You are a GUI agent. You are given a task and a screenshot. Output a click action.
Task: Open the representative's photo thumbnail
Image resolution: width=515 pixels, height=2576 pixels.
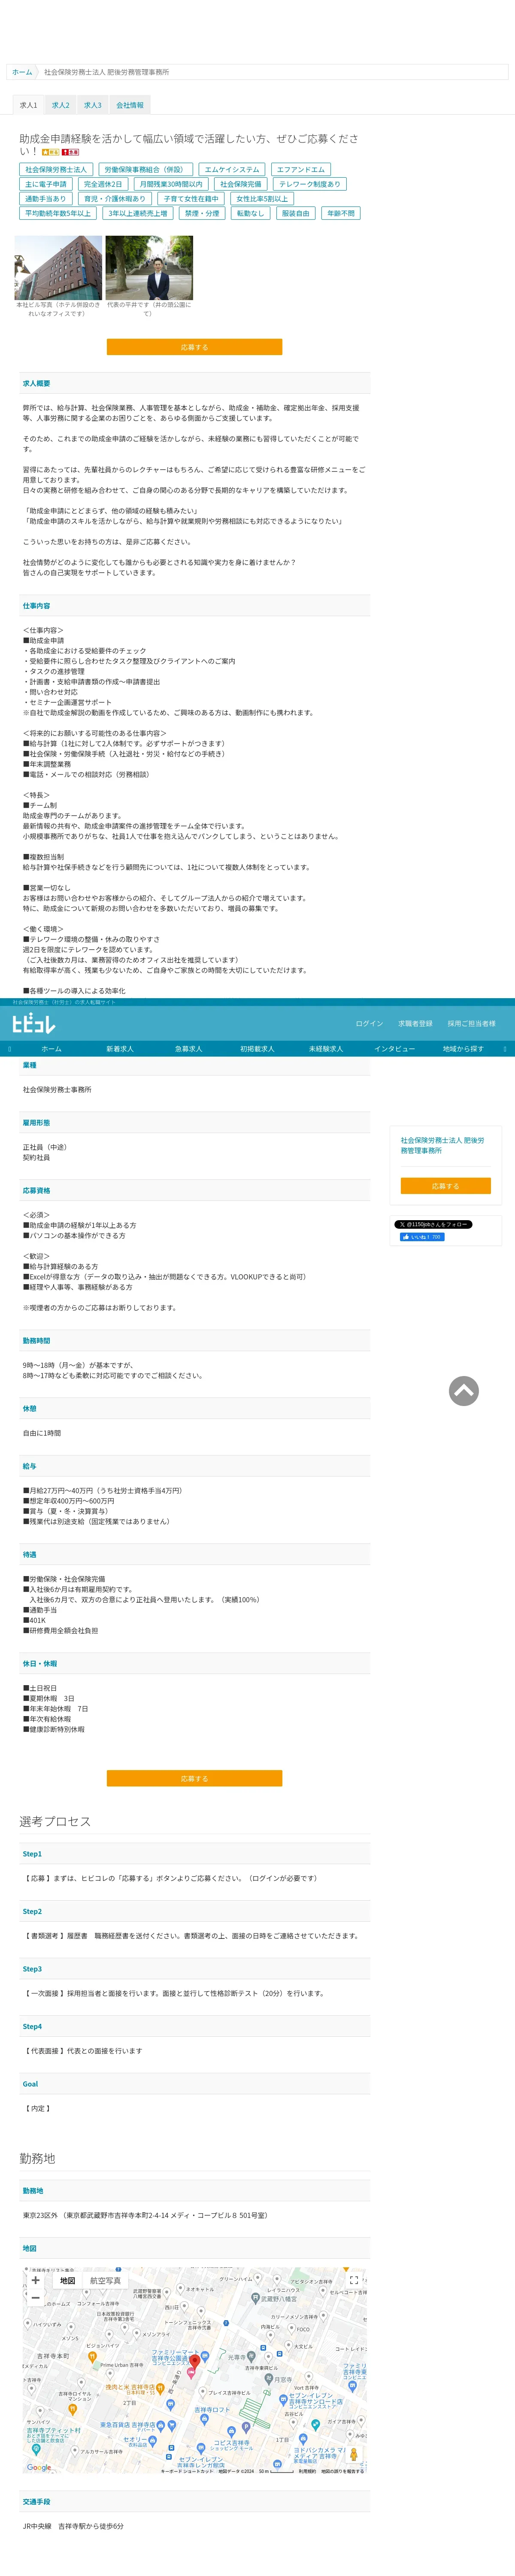click(x=149, y=268)
